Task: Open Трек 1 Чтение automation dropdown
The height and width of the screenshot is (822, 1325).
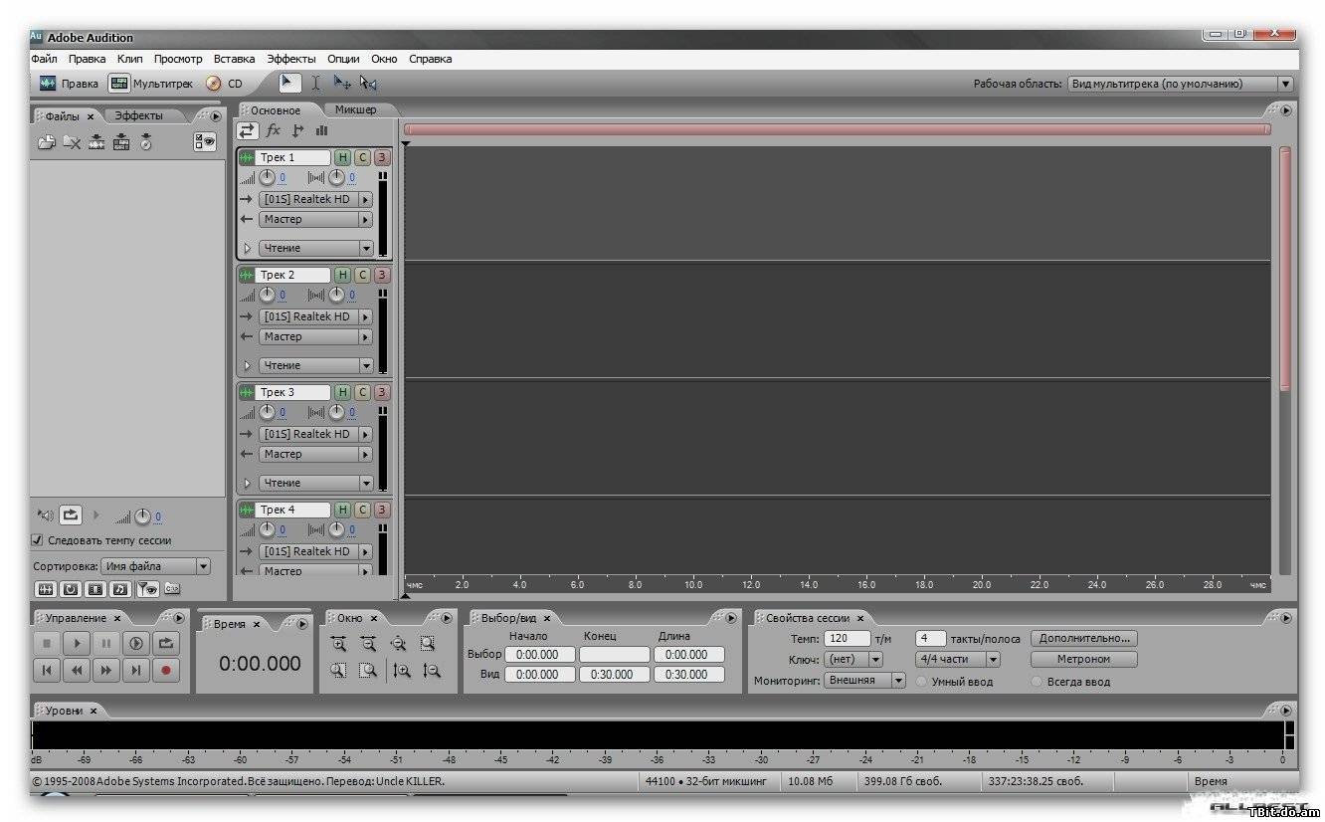Action: pos(315,248)
